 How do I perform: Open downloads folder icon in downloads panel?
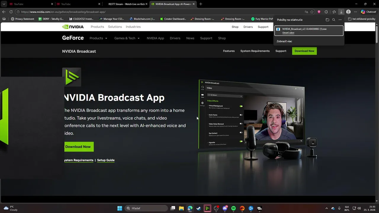pos(327,20)
